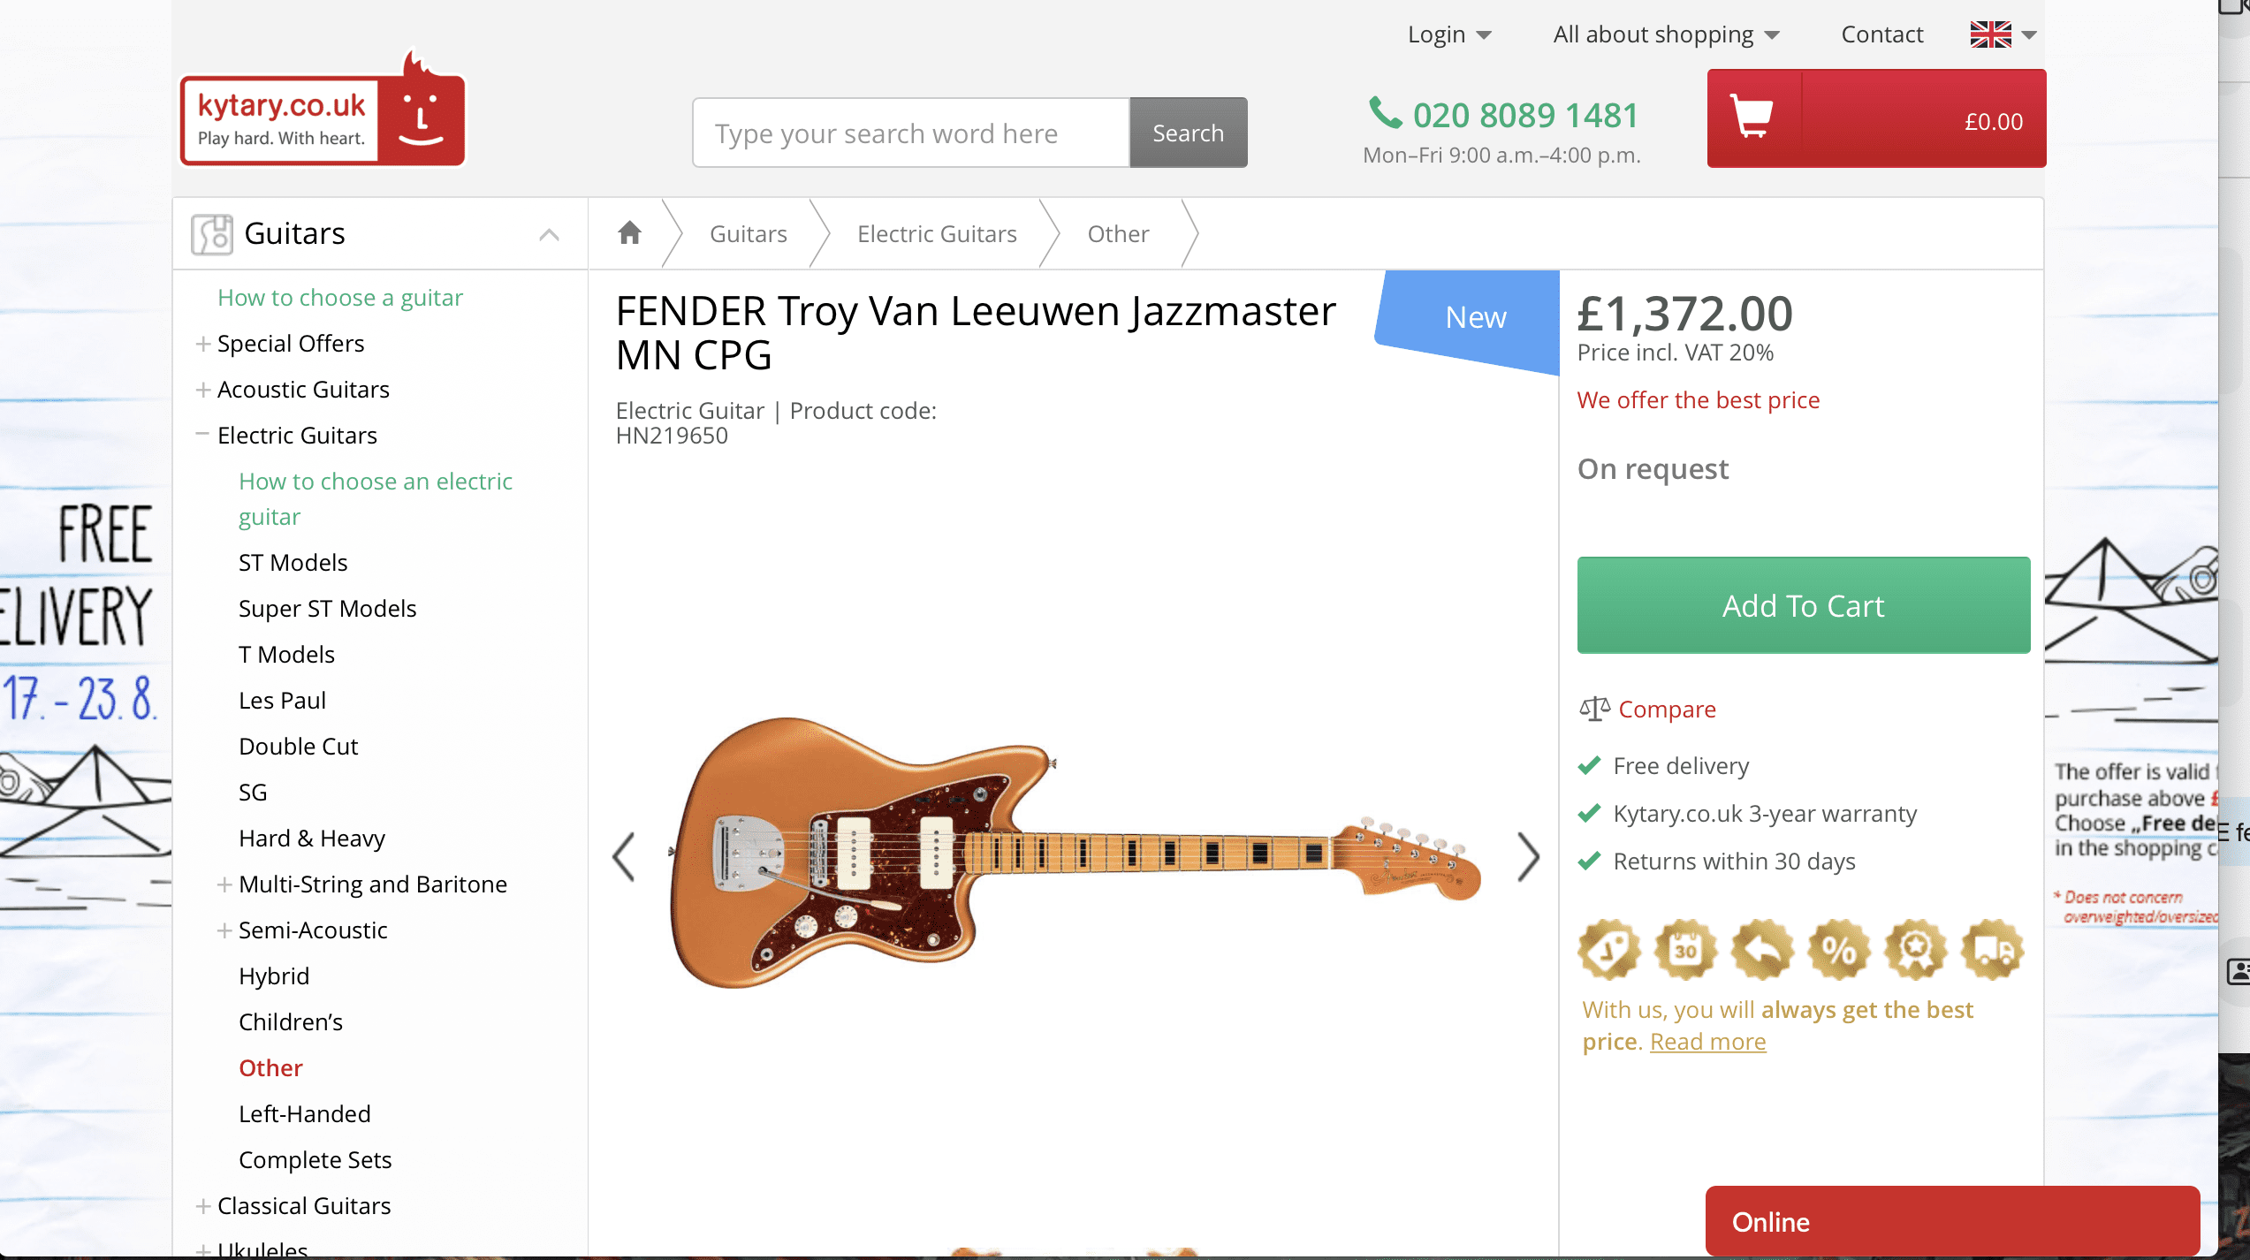The image size is (2250, 1260).
Task: Open the Login dropdown
Action: coord(1448,34)
